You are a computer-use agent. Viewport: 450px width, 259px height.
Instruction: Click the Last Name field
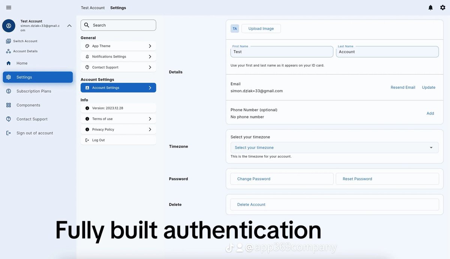[x=387, y=52]
